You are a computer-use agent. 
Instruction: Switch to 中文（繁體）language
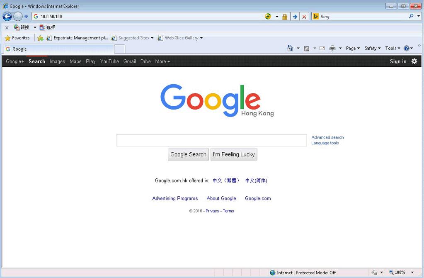pos(226,180)
